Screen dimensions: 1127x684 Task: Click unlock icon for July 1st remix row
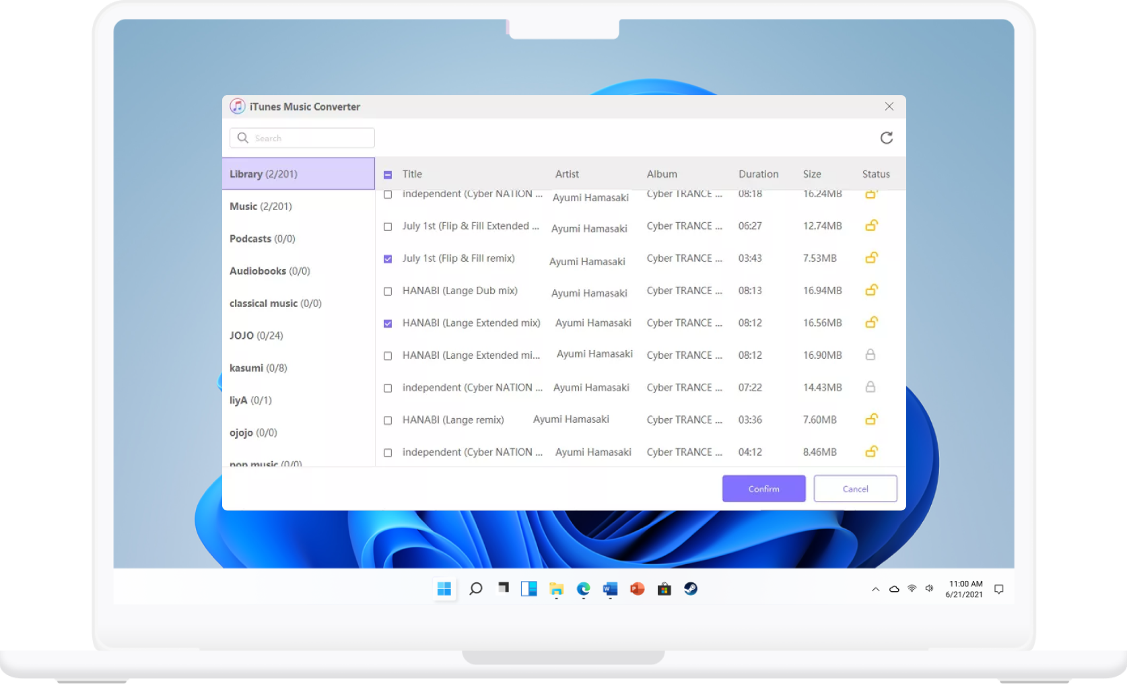(871, 258)
